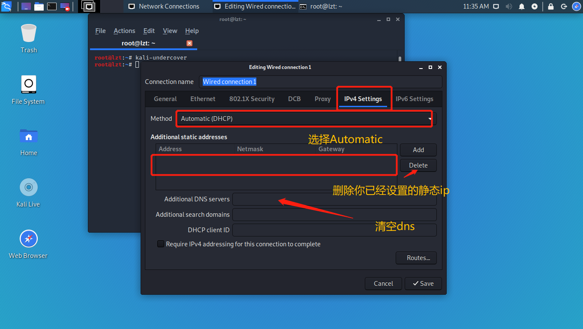
Task: Switch to the IPv4 Settings tab
Action: pos(363,99)
